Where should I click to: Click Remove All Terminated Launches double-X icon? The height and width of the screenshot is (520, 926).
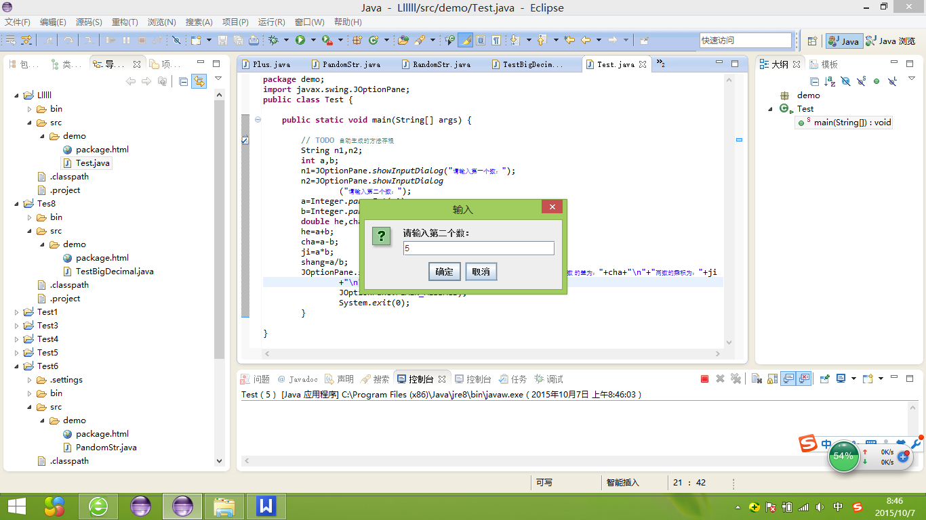736,379
